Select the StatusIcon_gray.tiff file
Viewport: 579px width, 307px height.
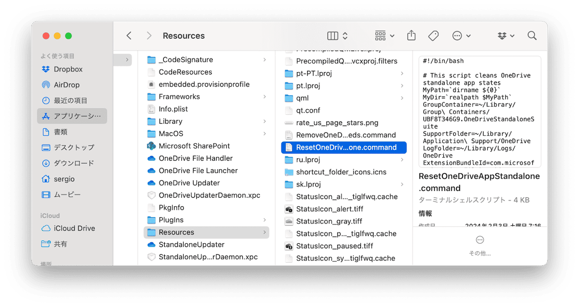[344, 221]
